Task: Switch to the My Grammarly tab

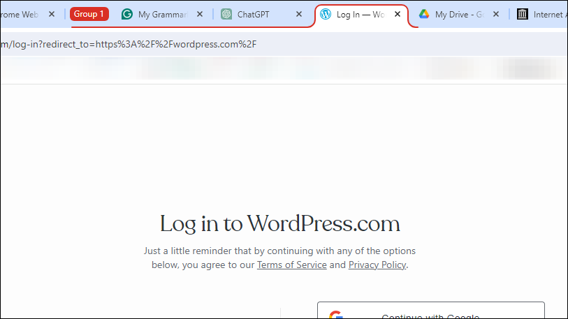Action: click(x=162, y=15)
